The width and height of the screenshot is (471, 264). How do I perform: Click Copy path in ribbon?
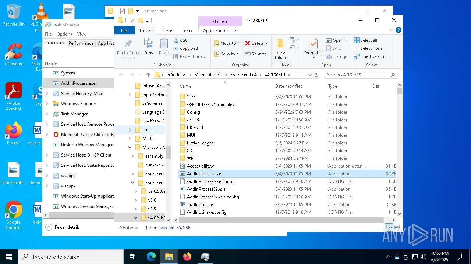tap(186, 48)
